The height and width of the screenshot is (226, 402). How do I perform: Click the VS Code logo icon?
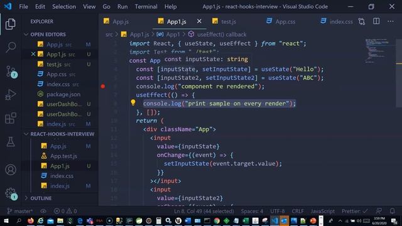(x=8, y=6)
